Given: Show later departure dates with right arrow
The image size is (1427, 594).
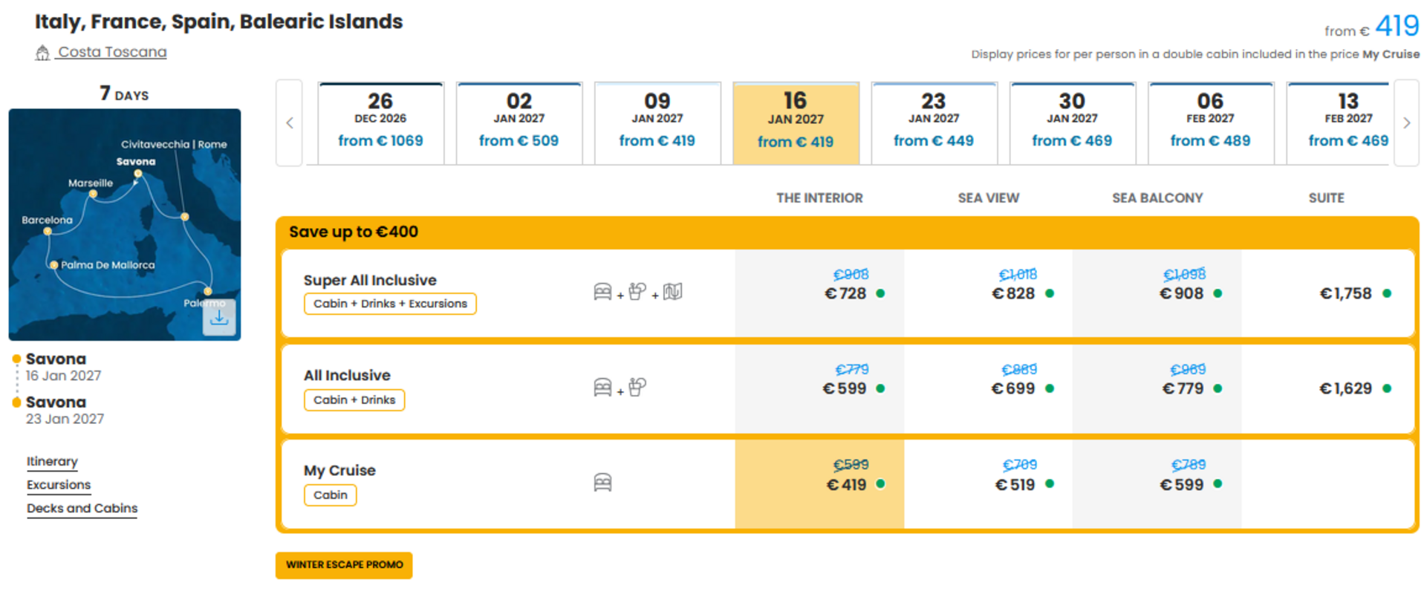Looking at the screenshot, I should coord(1406,123).
